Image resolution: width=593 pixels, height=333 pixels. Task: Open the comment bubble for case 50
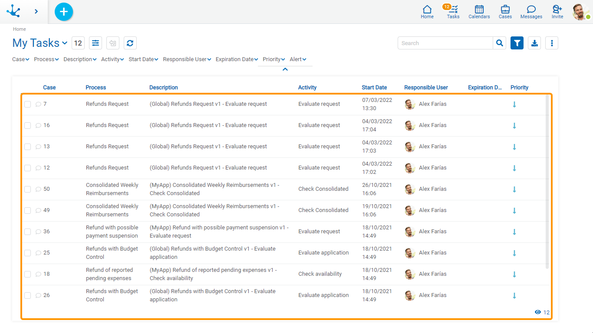(38, 189)
